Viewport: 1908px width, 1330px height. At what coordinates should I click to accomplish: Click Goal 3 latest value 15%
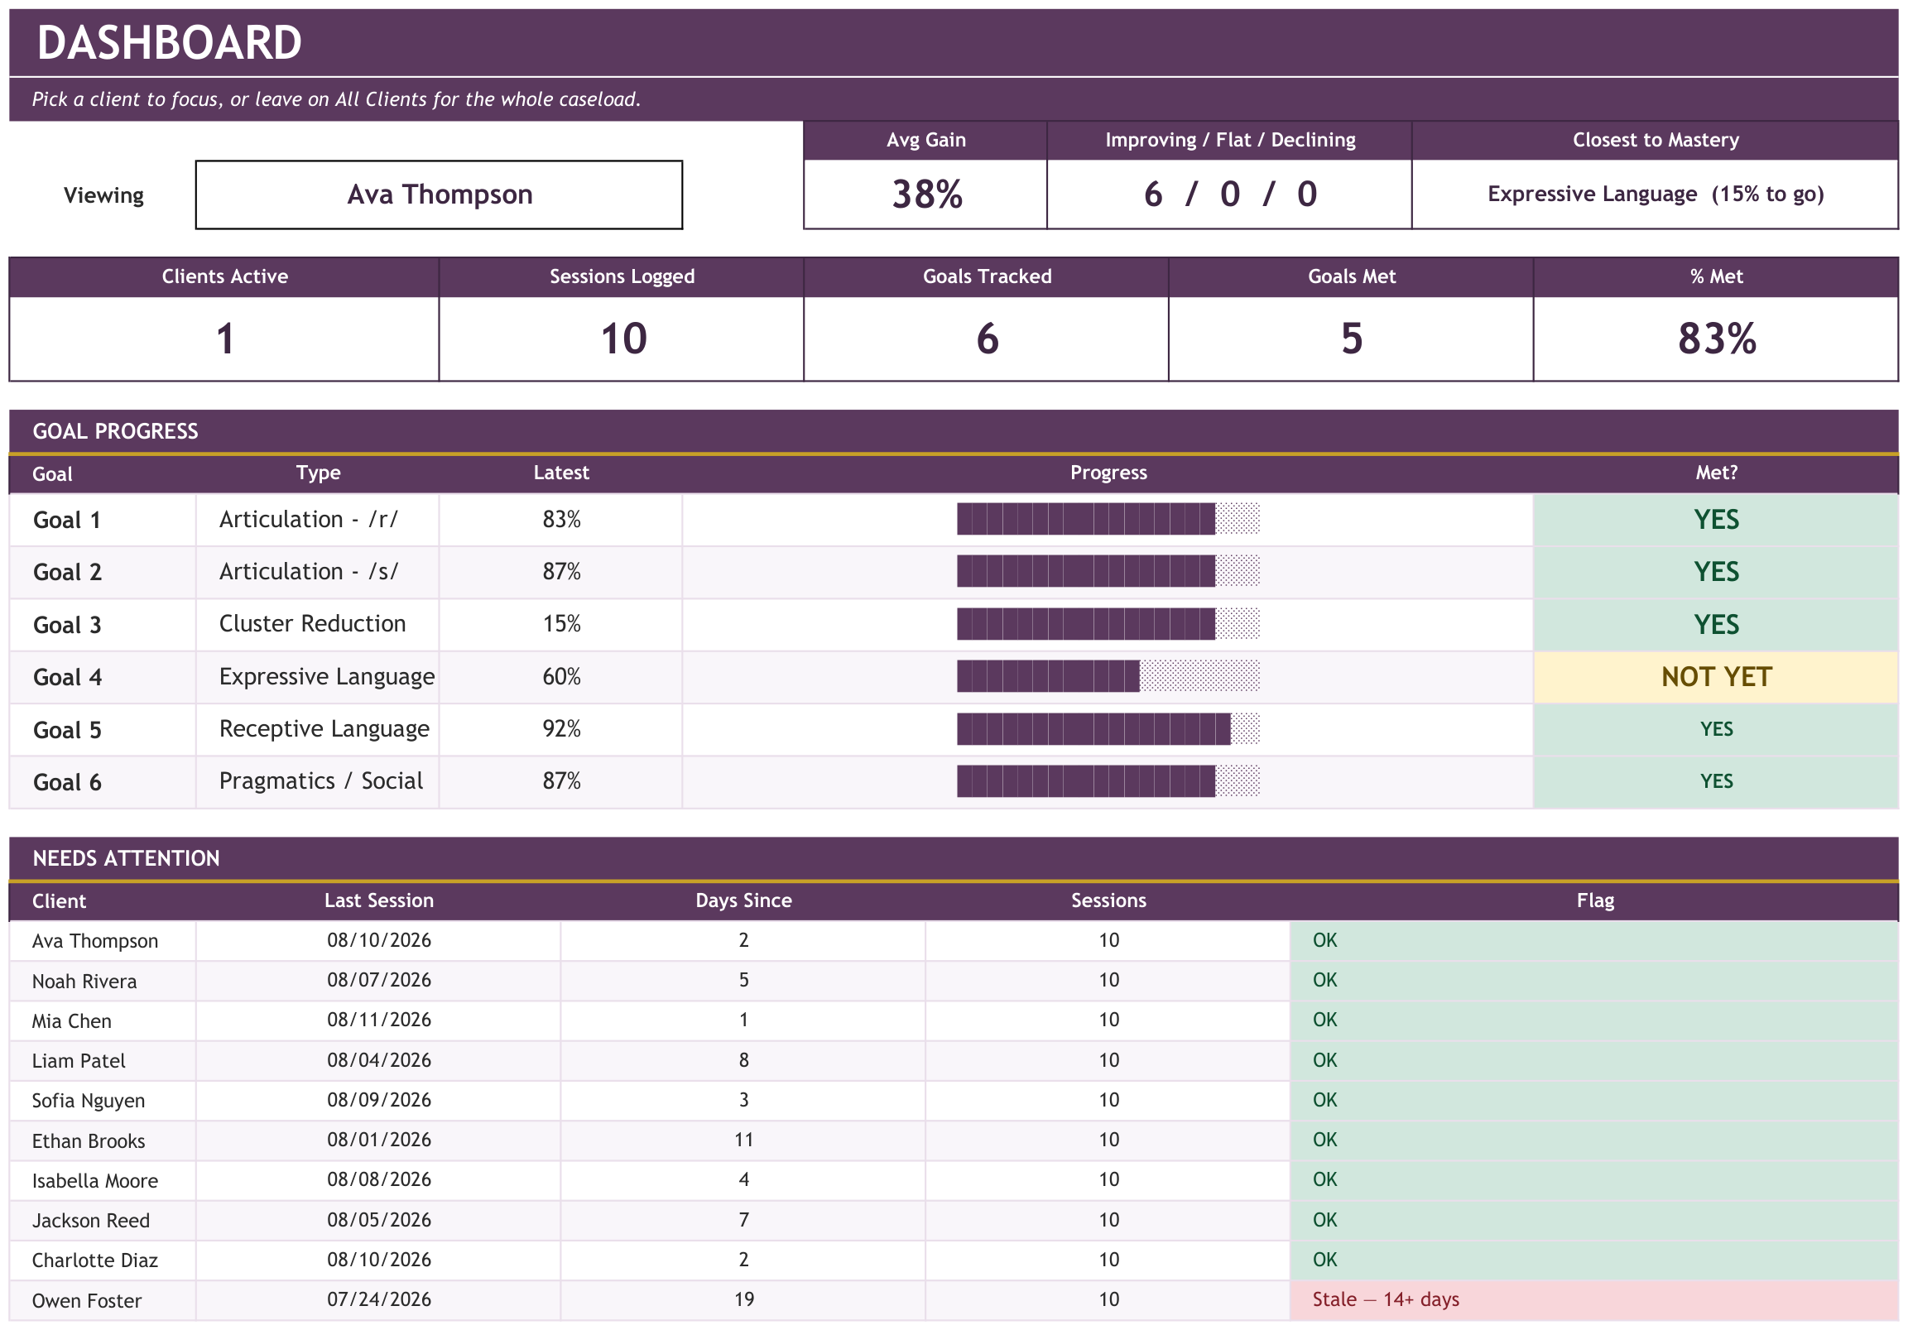click(561, 624)
